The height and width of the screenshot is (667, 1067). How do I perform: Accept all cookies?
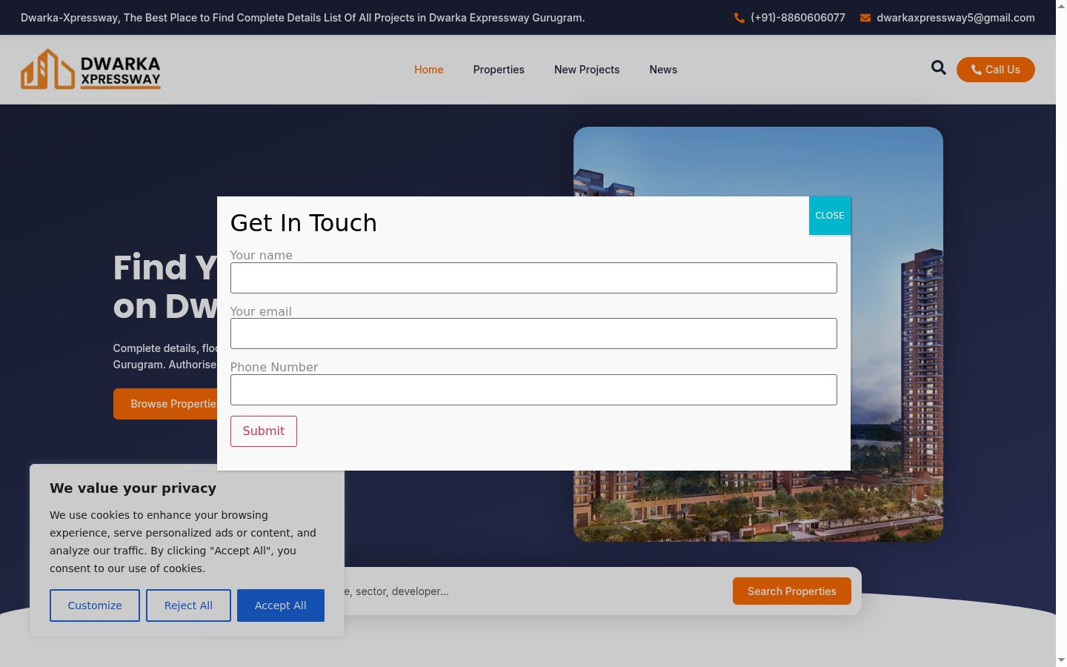click(x=281, y=605)
